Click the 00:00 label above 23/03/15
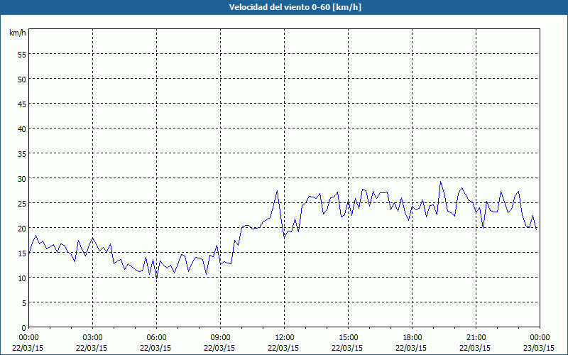Viewport: 568px width, 355px height. click(540, 338)
